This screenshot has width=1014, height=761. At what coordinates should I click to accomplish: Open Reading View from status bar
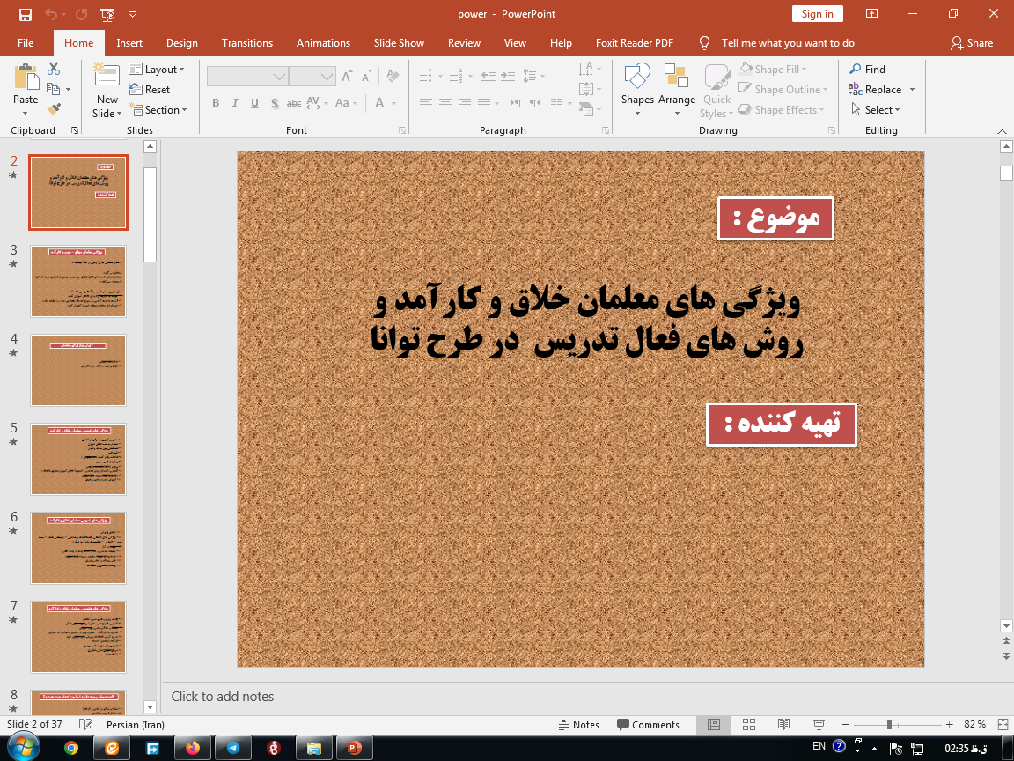783,724
